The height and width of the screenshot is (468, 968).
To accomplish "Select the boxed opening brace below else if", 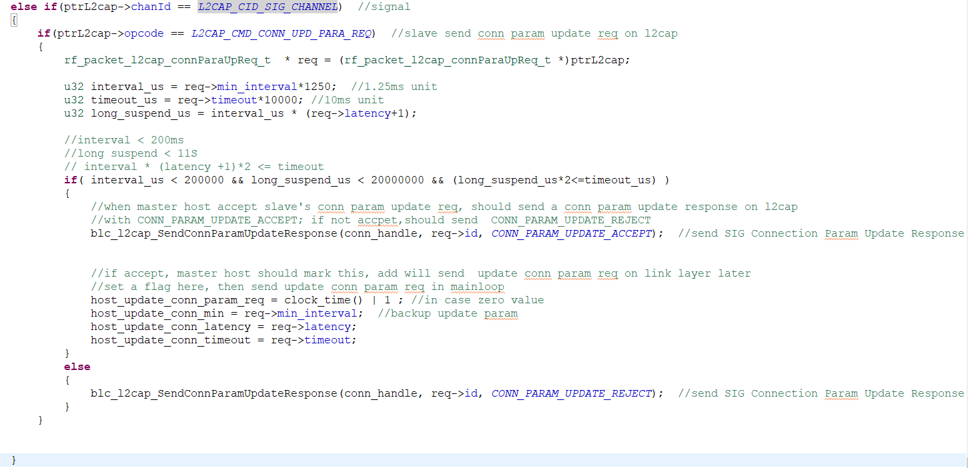I will (13, 19).
